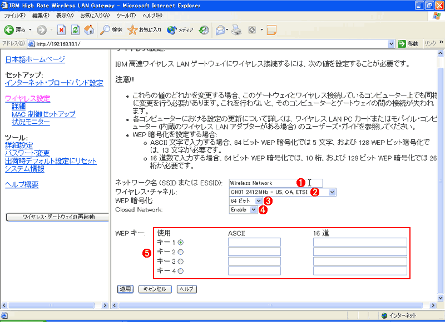445x322 pixels.
Task: Open the Media (メディア) toolbar icon
Action: (x=171, y=30)
